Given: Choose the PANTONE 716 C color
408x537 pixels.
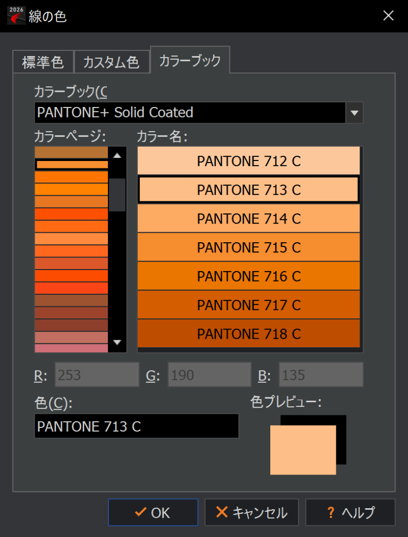Looking at the screenshot, I should tap(249, 276).
